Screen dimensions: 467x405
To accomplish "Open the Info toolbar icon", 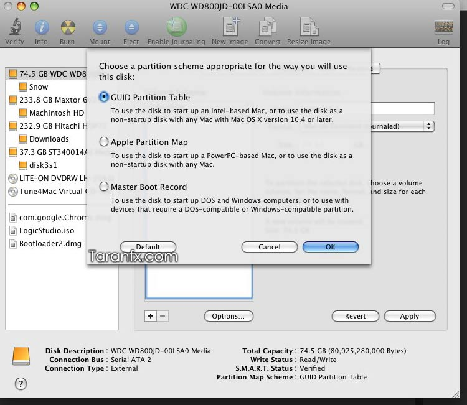I will (41, 27).
